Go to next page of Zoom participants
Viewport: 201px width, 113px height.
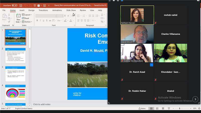(195, 99)
